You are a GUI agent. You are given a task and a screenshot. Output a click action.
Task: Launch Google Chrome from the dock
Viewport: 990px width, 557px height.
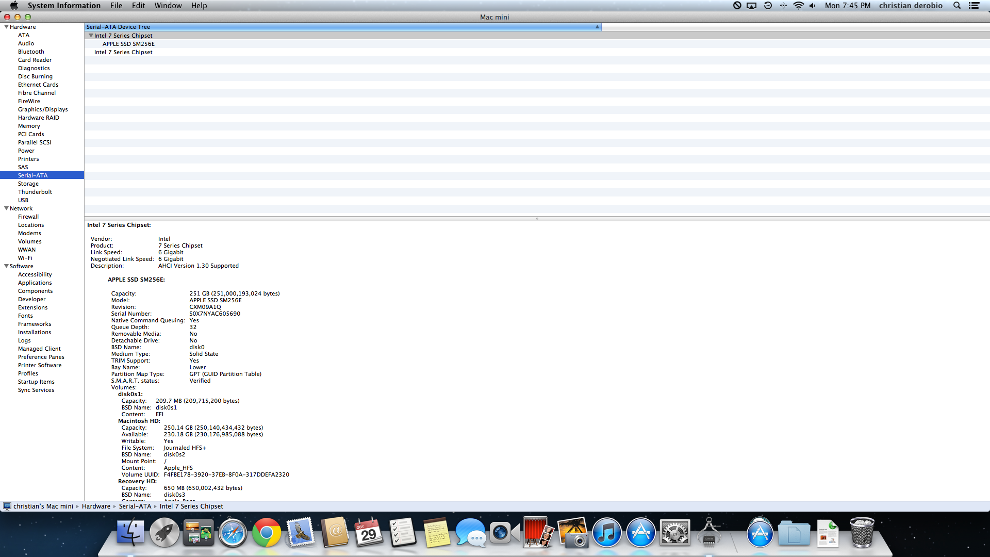coord(267,533)
